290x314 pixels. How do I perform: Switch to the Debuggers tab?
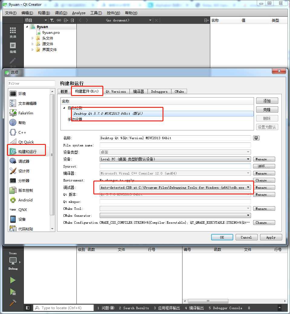159,91
